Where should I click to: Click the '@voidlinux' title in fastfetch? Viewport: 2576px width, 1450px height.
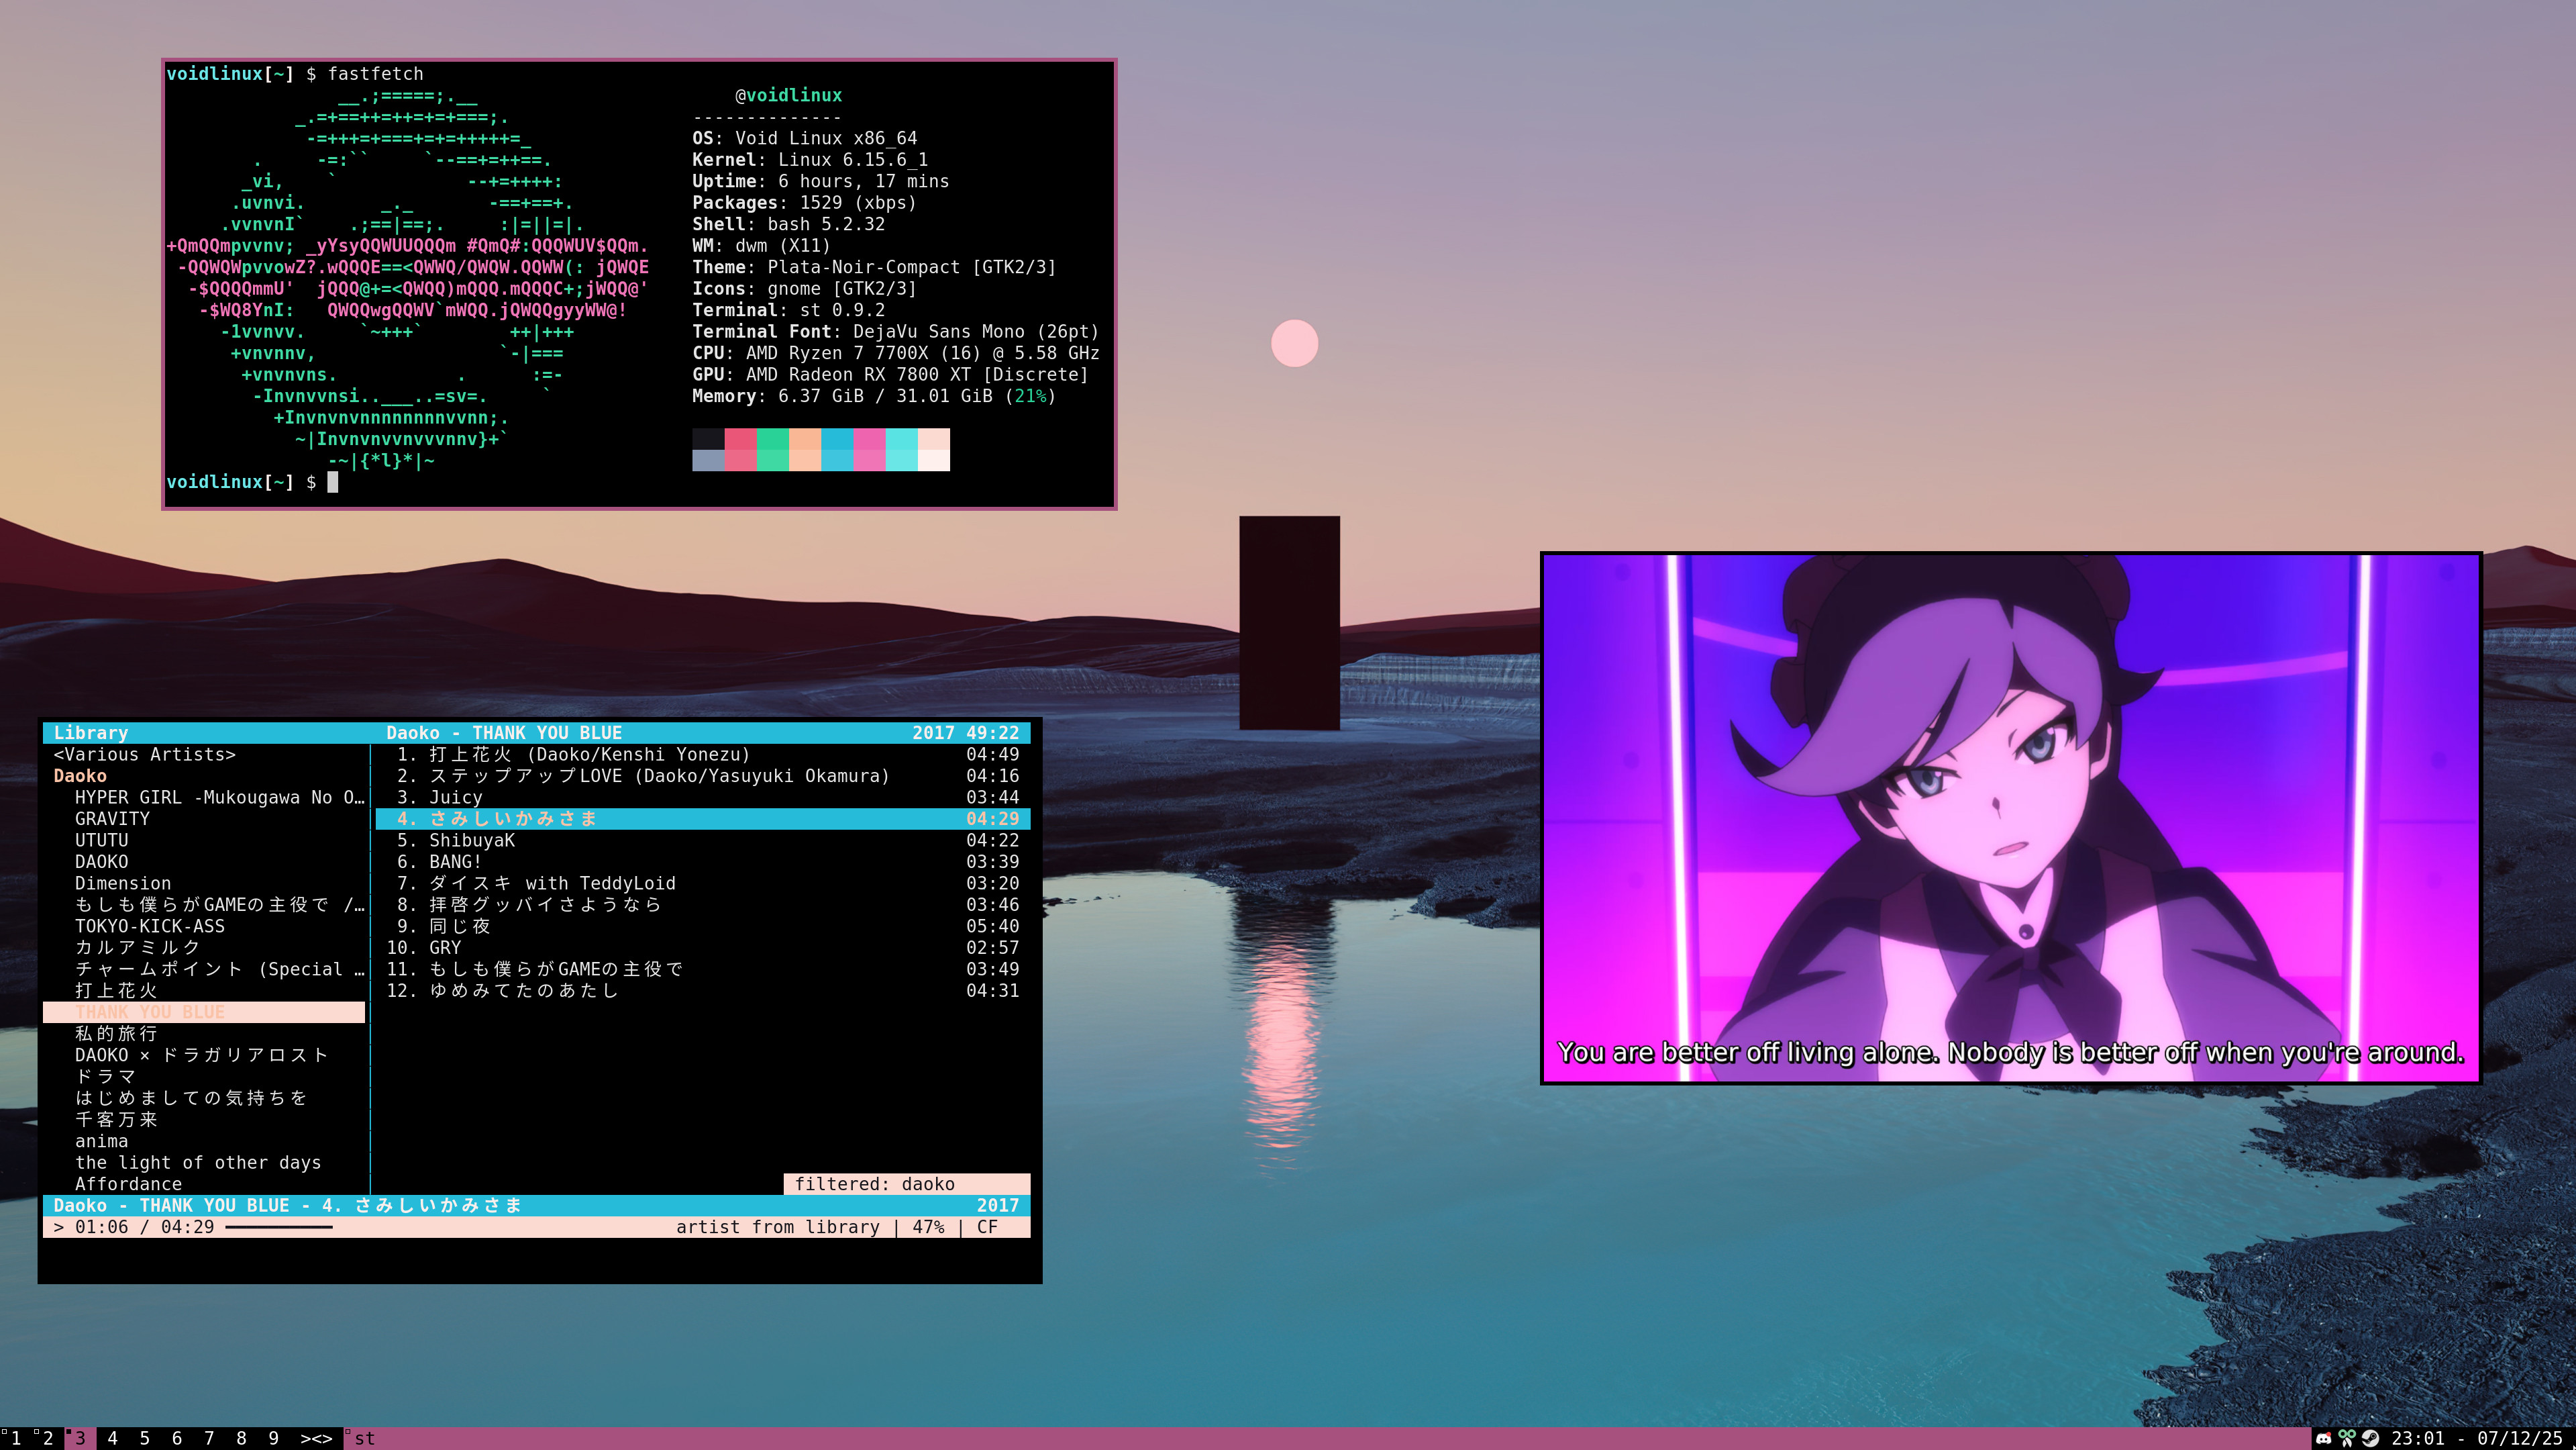[x=789, y=95]
